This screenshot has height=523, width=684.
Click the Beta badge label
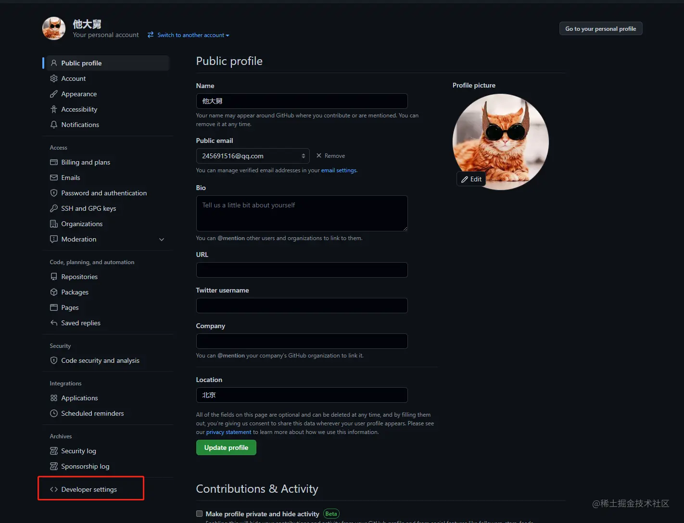[331, 514]
